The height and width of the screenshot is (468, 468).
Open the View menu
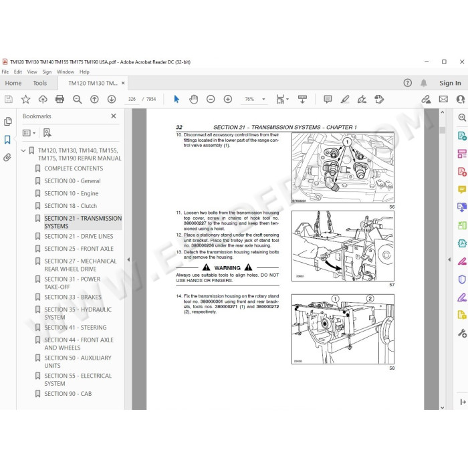point(32,72)
